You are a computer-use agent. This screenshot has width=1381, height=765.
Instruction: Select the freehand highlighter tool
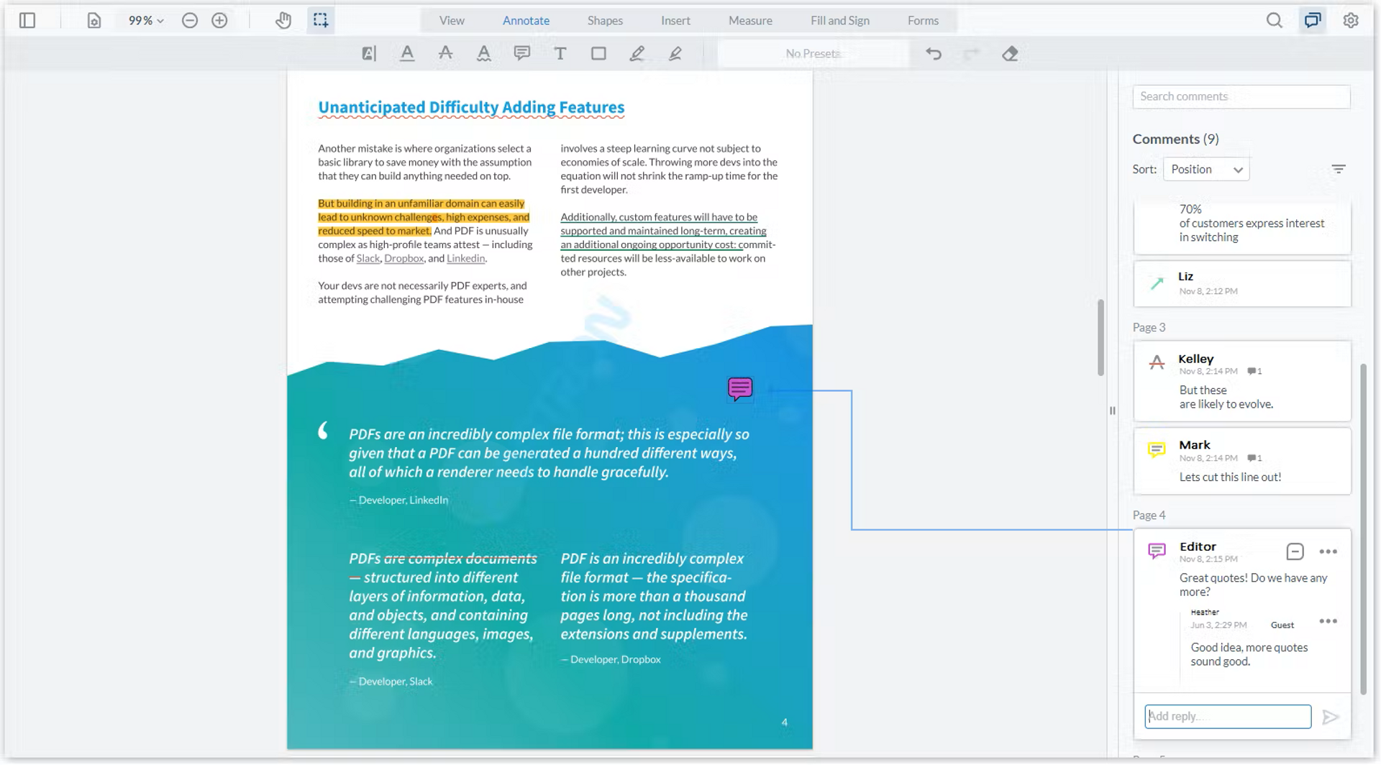675,53
